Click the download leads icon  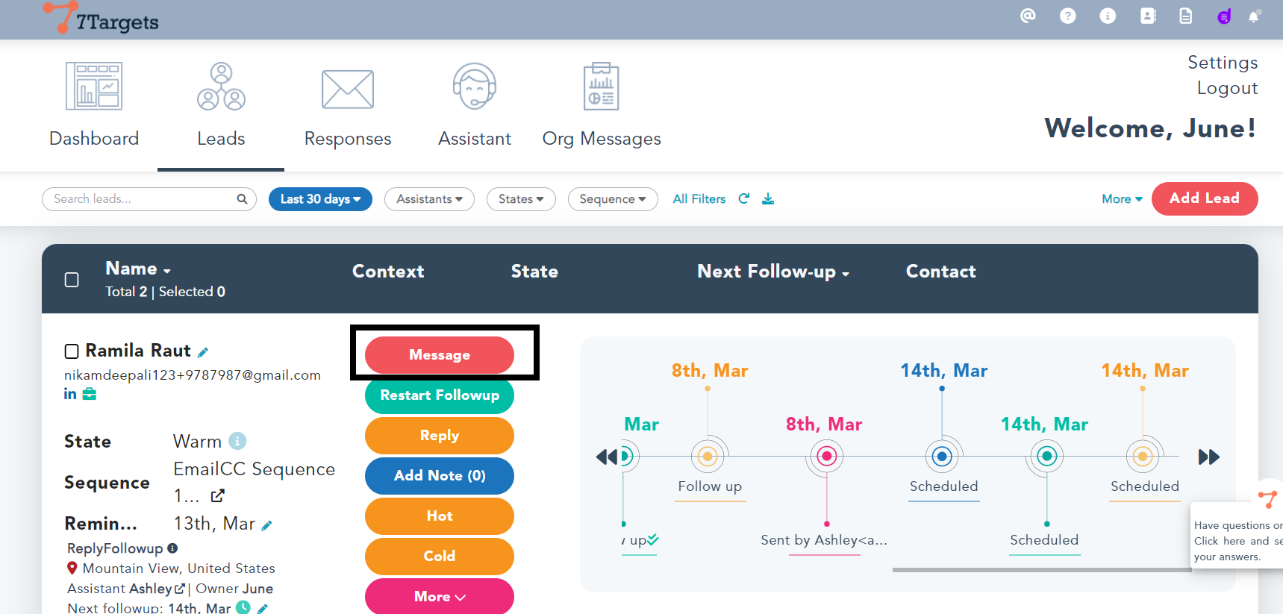point(768,198)
